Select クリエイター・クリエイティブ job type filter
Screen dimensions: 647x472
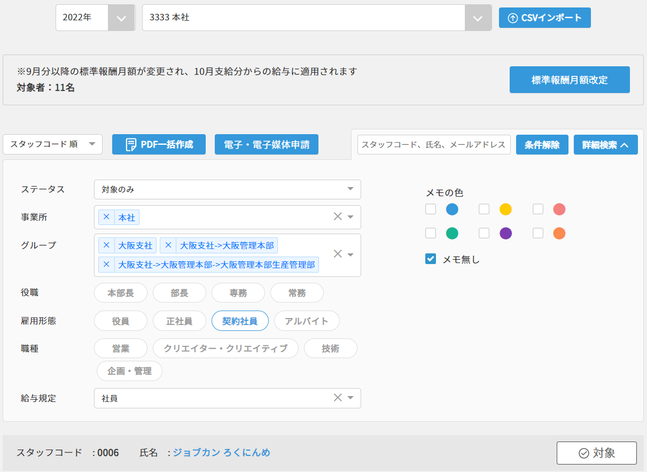pyautogui.click(x=225, y=349)
